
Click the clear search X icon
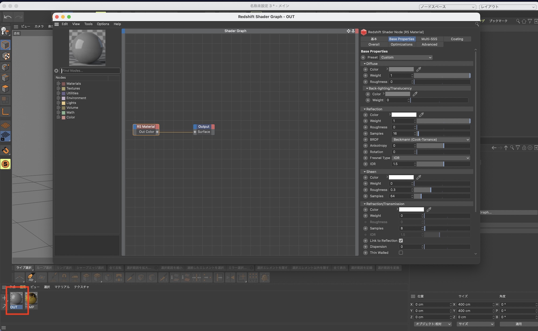tap(56, 71)
